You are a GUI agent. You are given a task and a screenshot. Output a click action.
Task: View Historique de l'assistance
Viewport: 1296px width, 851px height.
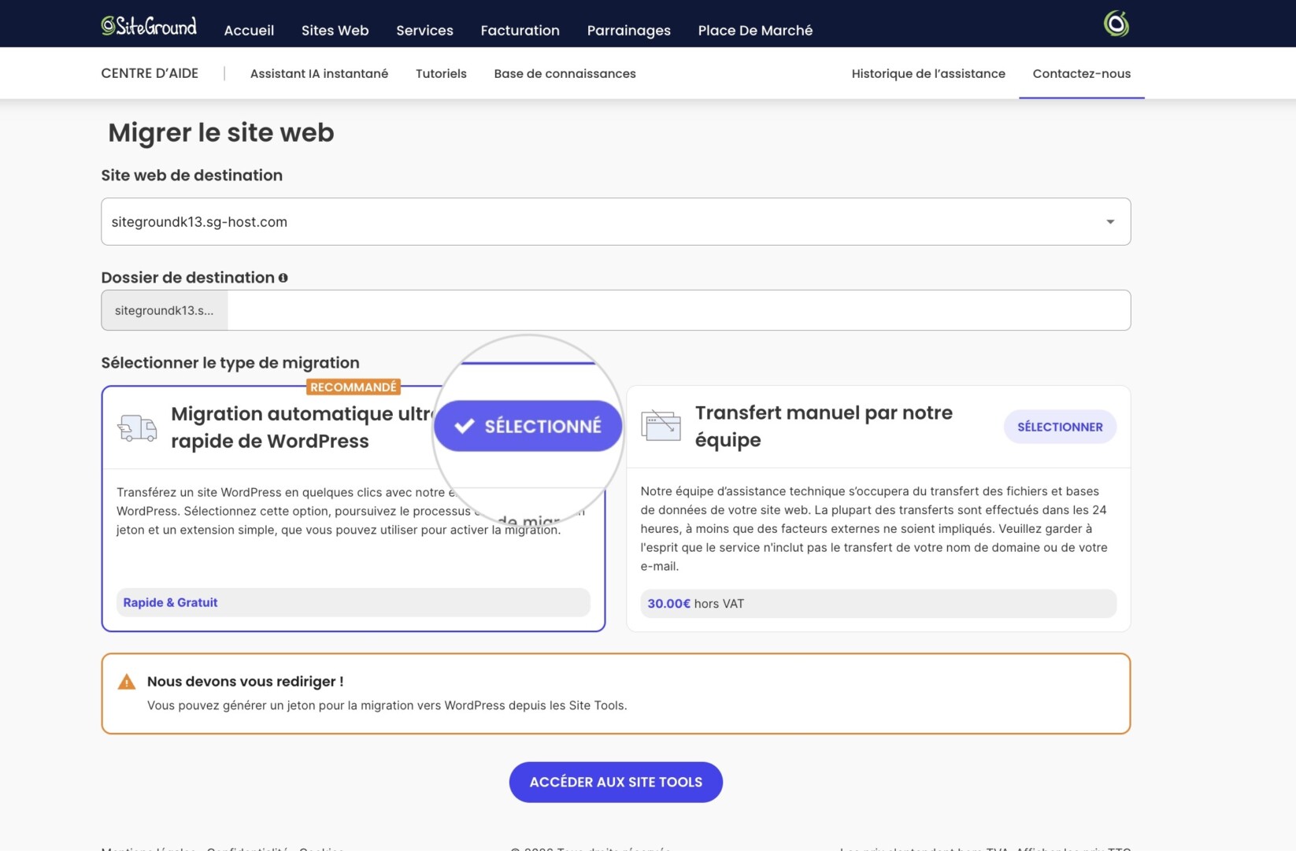point(928,73)
